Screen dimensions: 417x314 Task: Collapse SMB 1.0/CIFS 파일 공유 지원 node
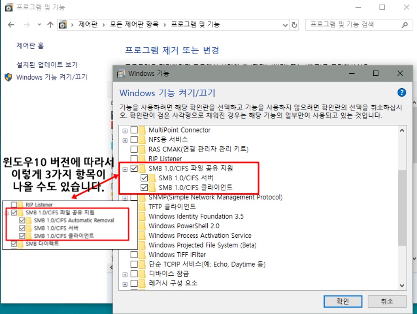[x=125, y=169]
